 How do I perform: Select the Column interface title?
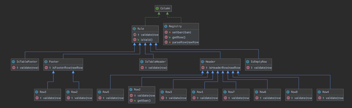tap(165, 8)
